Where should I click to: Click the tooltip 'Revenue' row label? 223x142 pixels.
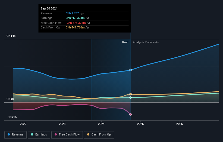[46, 13]
